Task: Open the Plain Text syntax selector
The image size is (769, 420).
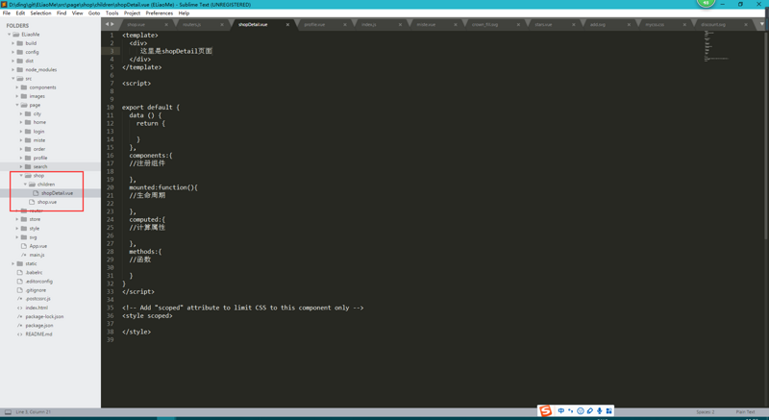Action: pyautogui.click(x=745, y=412)
